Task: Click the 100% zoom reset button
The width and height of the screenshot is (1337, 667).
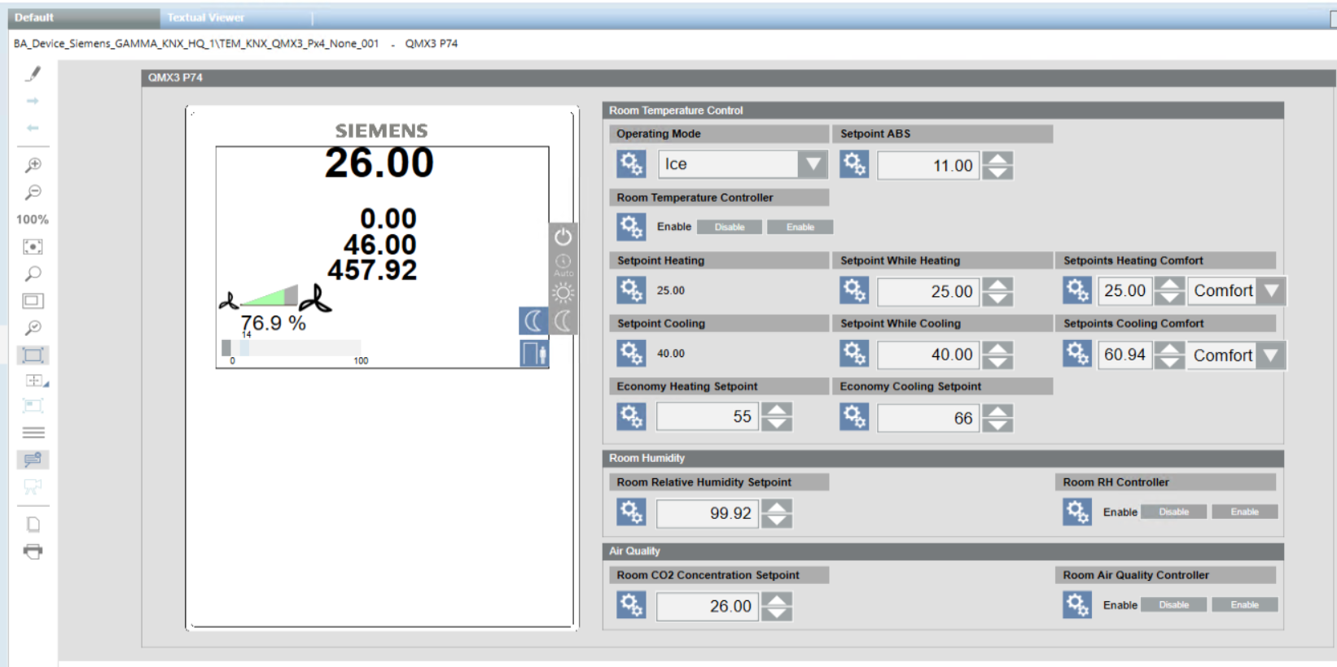Action: 33,220
